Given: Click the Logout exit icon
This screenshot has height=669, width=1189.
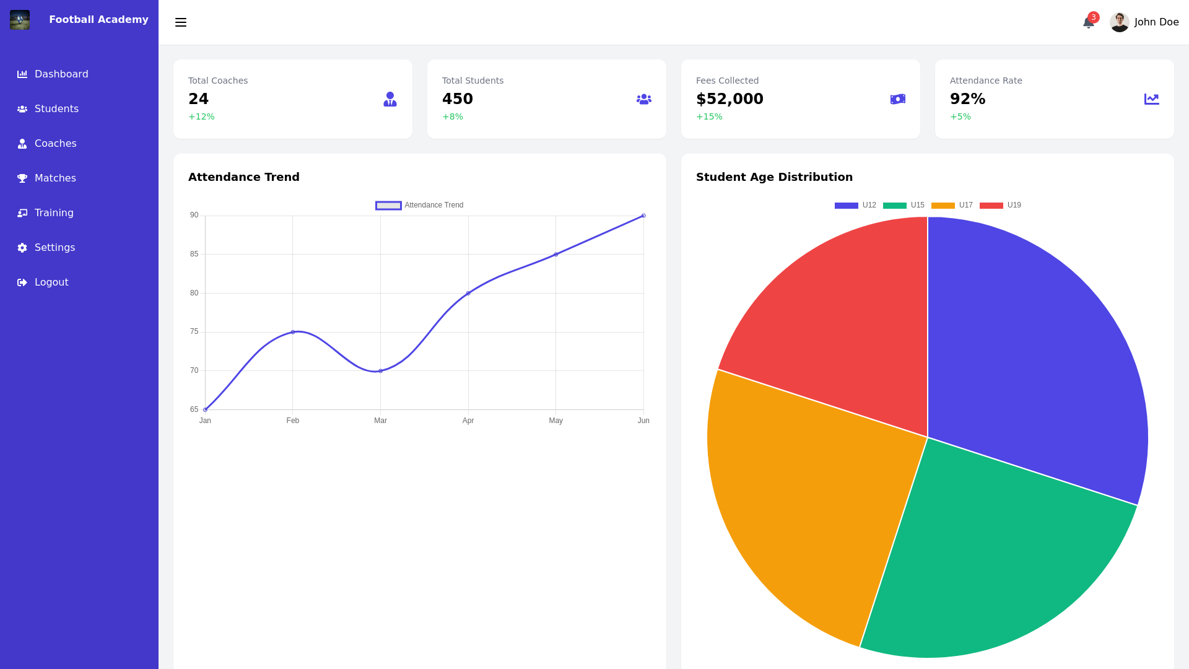Looking at the screenshot, I should pos(22,282).
